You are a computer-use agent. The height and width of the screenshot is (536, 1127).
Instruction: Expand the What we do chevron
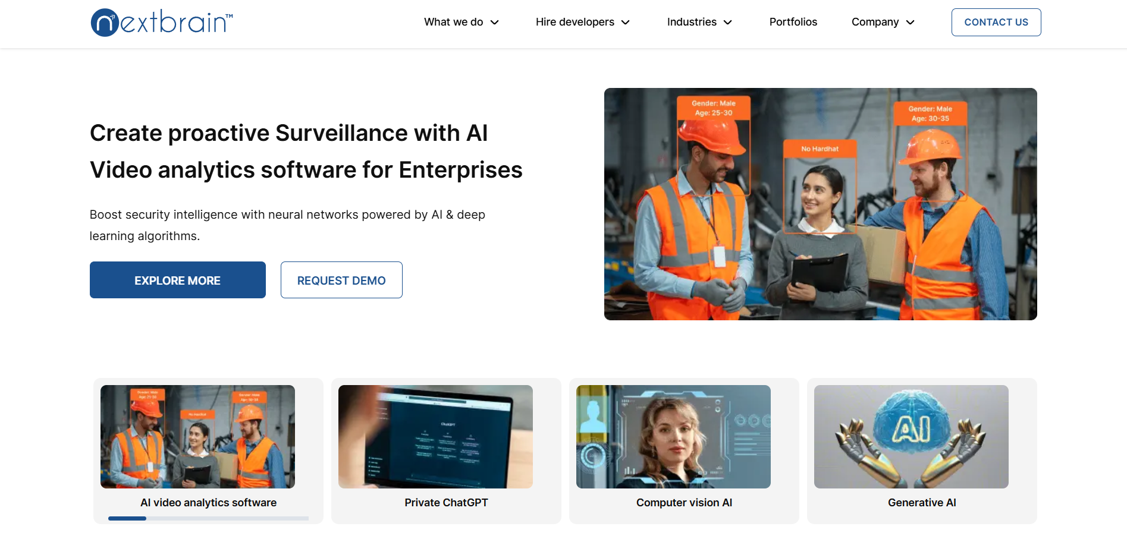point(494,23)
